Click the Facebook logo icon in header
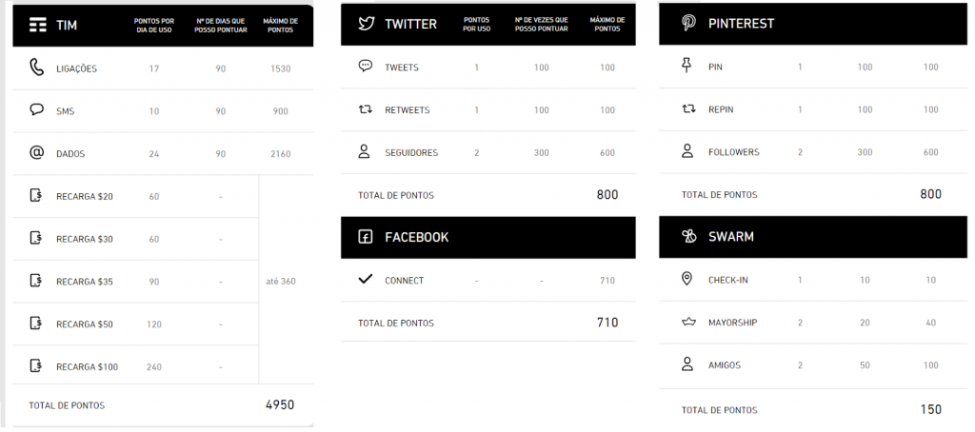This screenshot has width=975, height=432. click(x=365, y=237)
